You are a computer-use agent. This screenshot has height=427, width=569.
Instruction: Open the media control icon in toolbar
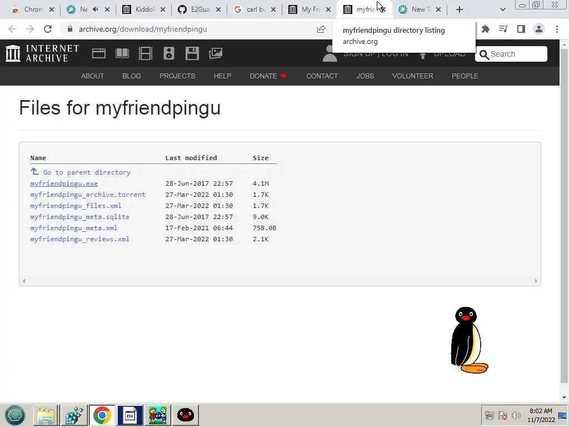(x=503, y=29)
